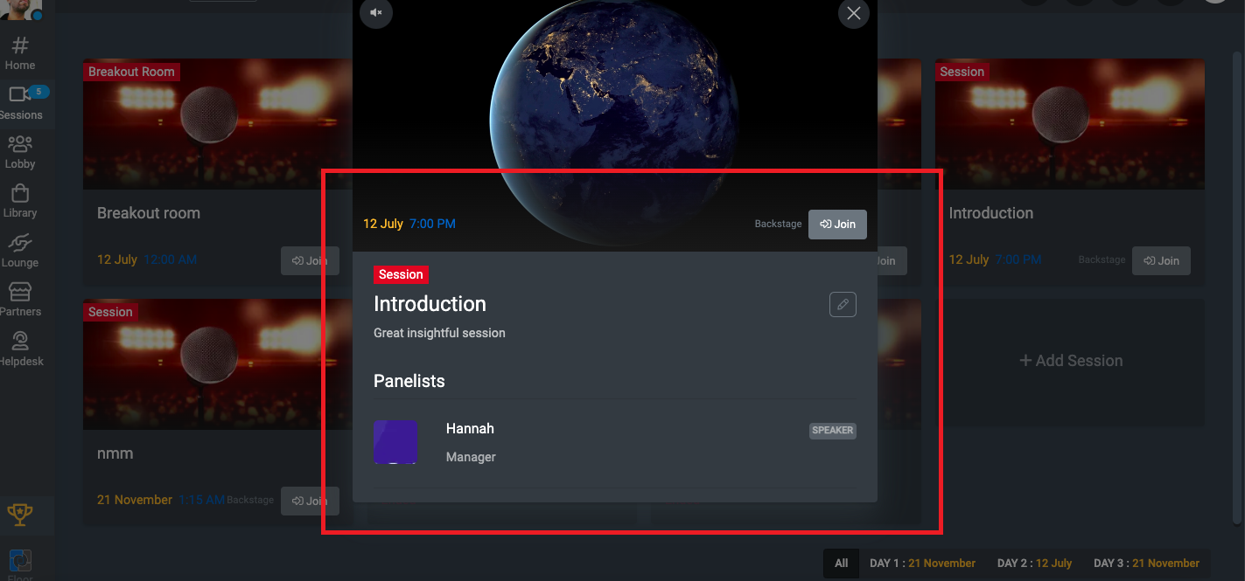
Task: Click 21 November date on nmm card
Action: click(x=135, y=500)
